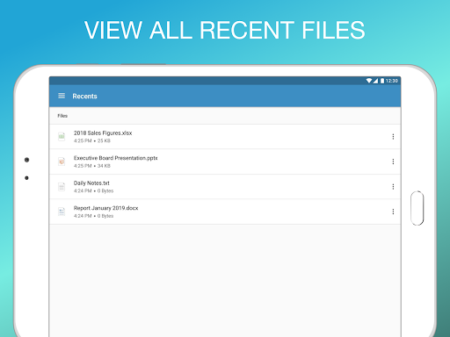Open more options for Daily Notes.txt
Viewport: 450px width, 337px height.
pos(393,187)
